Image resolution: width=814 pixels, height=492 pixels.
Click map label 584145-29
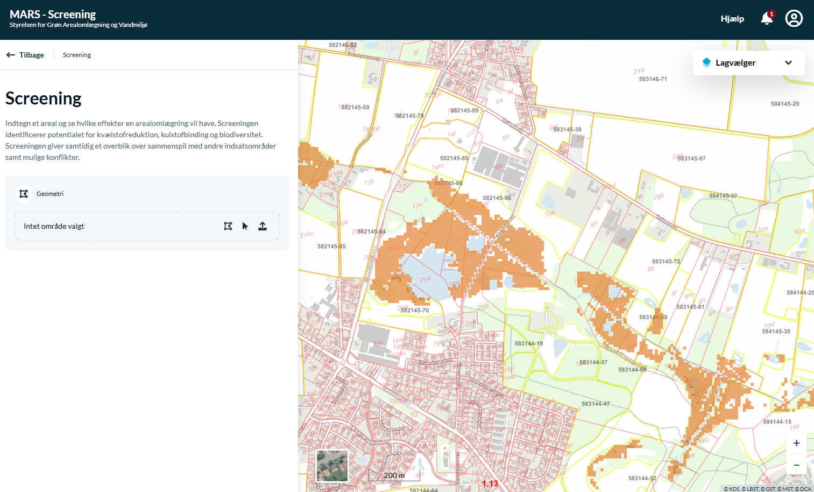(x=785, y=104)
